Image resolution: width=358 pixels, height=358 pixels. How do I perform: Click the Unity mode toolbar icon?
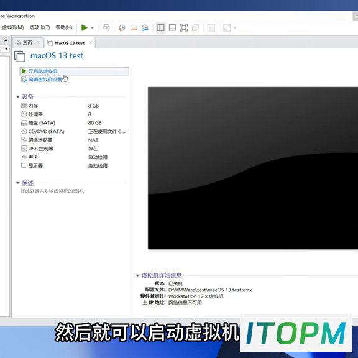(x=195, y=27)
